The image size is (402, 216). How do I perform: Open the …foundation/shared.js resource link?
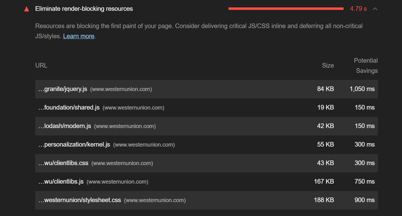(69, 107)
